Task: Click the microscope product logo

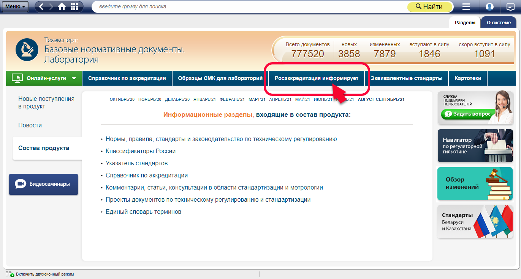Action: (27, 49)
